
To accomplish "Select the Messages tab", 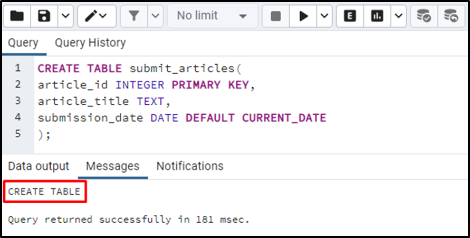I will pyautogui.click(x=113, y=166).
